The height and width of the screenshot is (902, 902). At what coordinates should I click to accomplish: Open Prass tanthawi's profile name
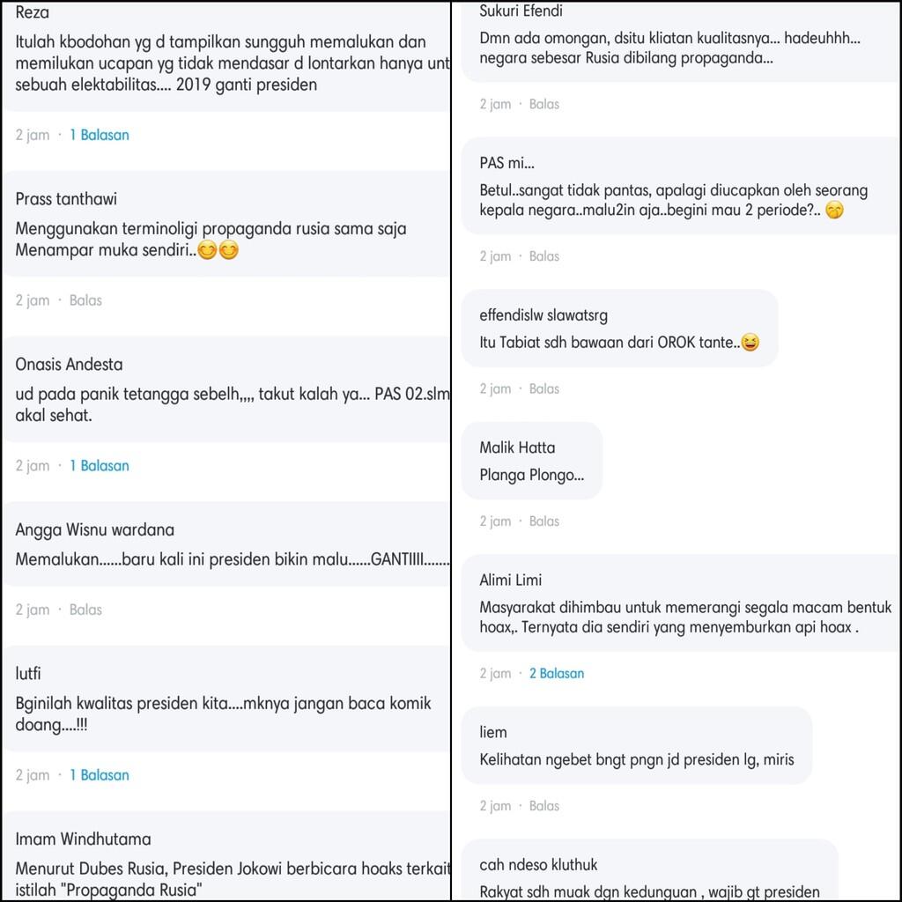click(66, 199)
